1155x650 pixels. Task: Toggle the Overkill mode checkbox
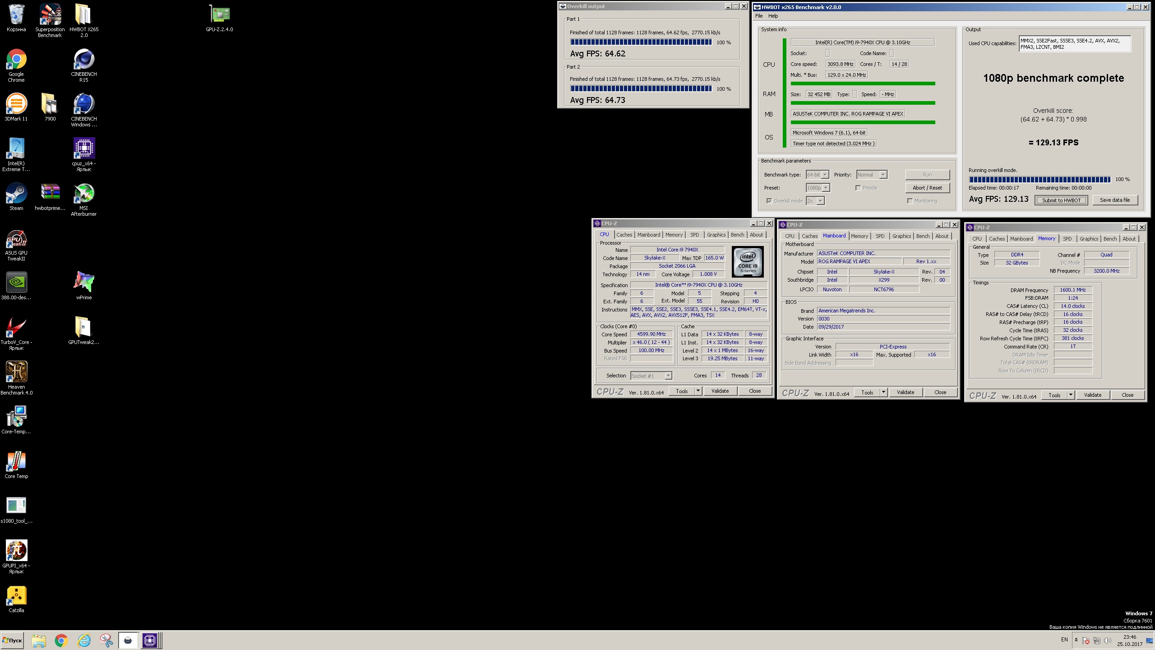point(769,201)
